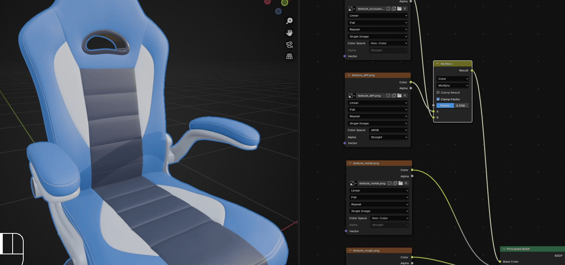Switch perspective/orthographic using the grid icon
The height and width of the screenshot is (265, 565).
pos(289,56)
